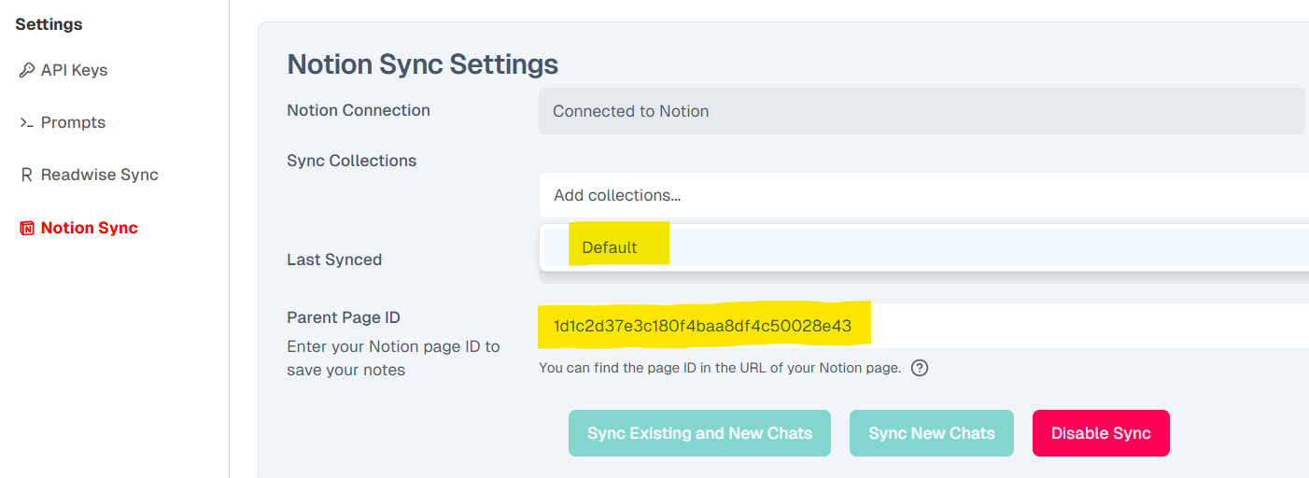Click the red Notion logo icon
This screenshot has height=478, width=1309.
pyautogui.click(x=27, y=228)
